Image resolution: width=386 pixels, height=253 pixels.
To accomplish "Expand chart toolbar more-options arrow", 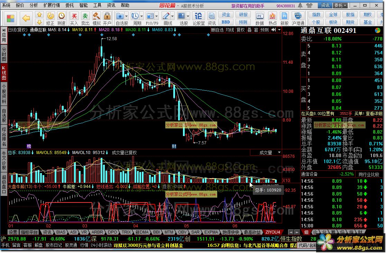I will 279,30.
